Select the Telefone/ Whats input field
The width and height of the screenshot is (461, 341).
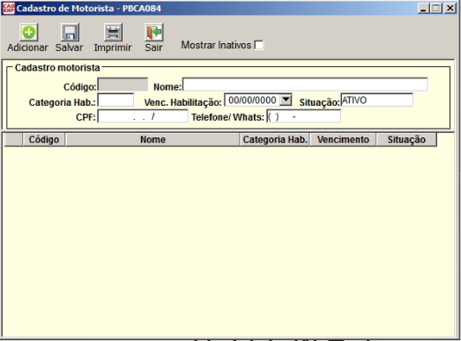point(304,116)
